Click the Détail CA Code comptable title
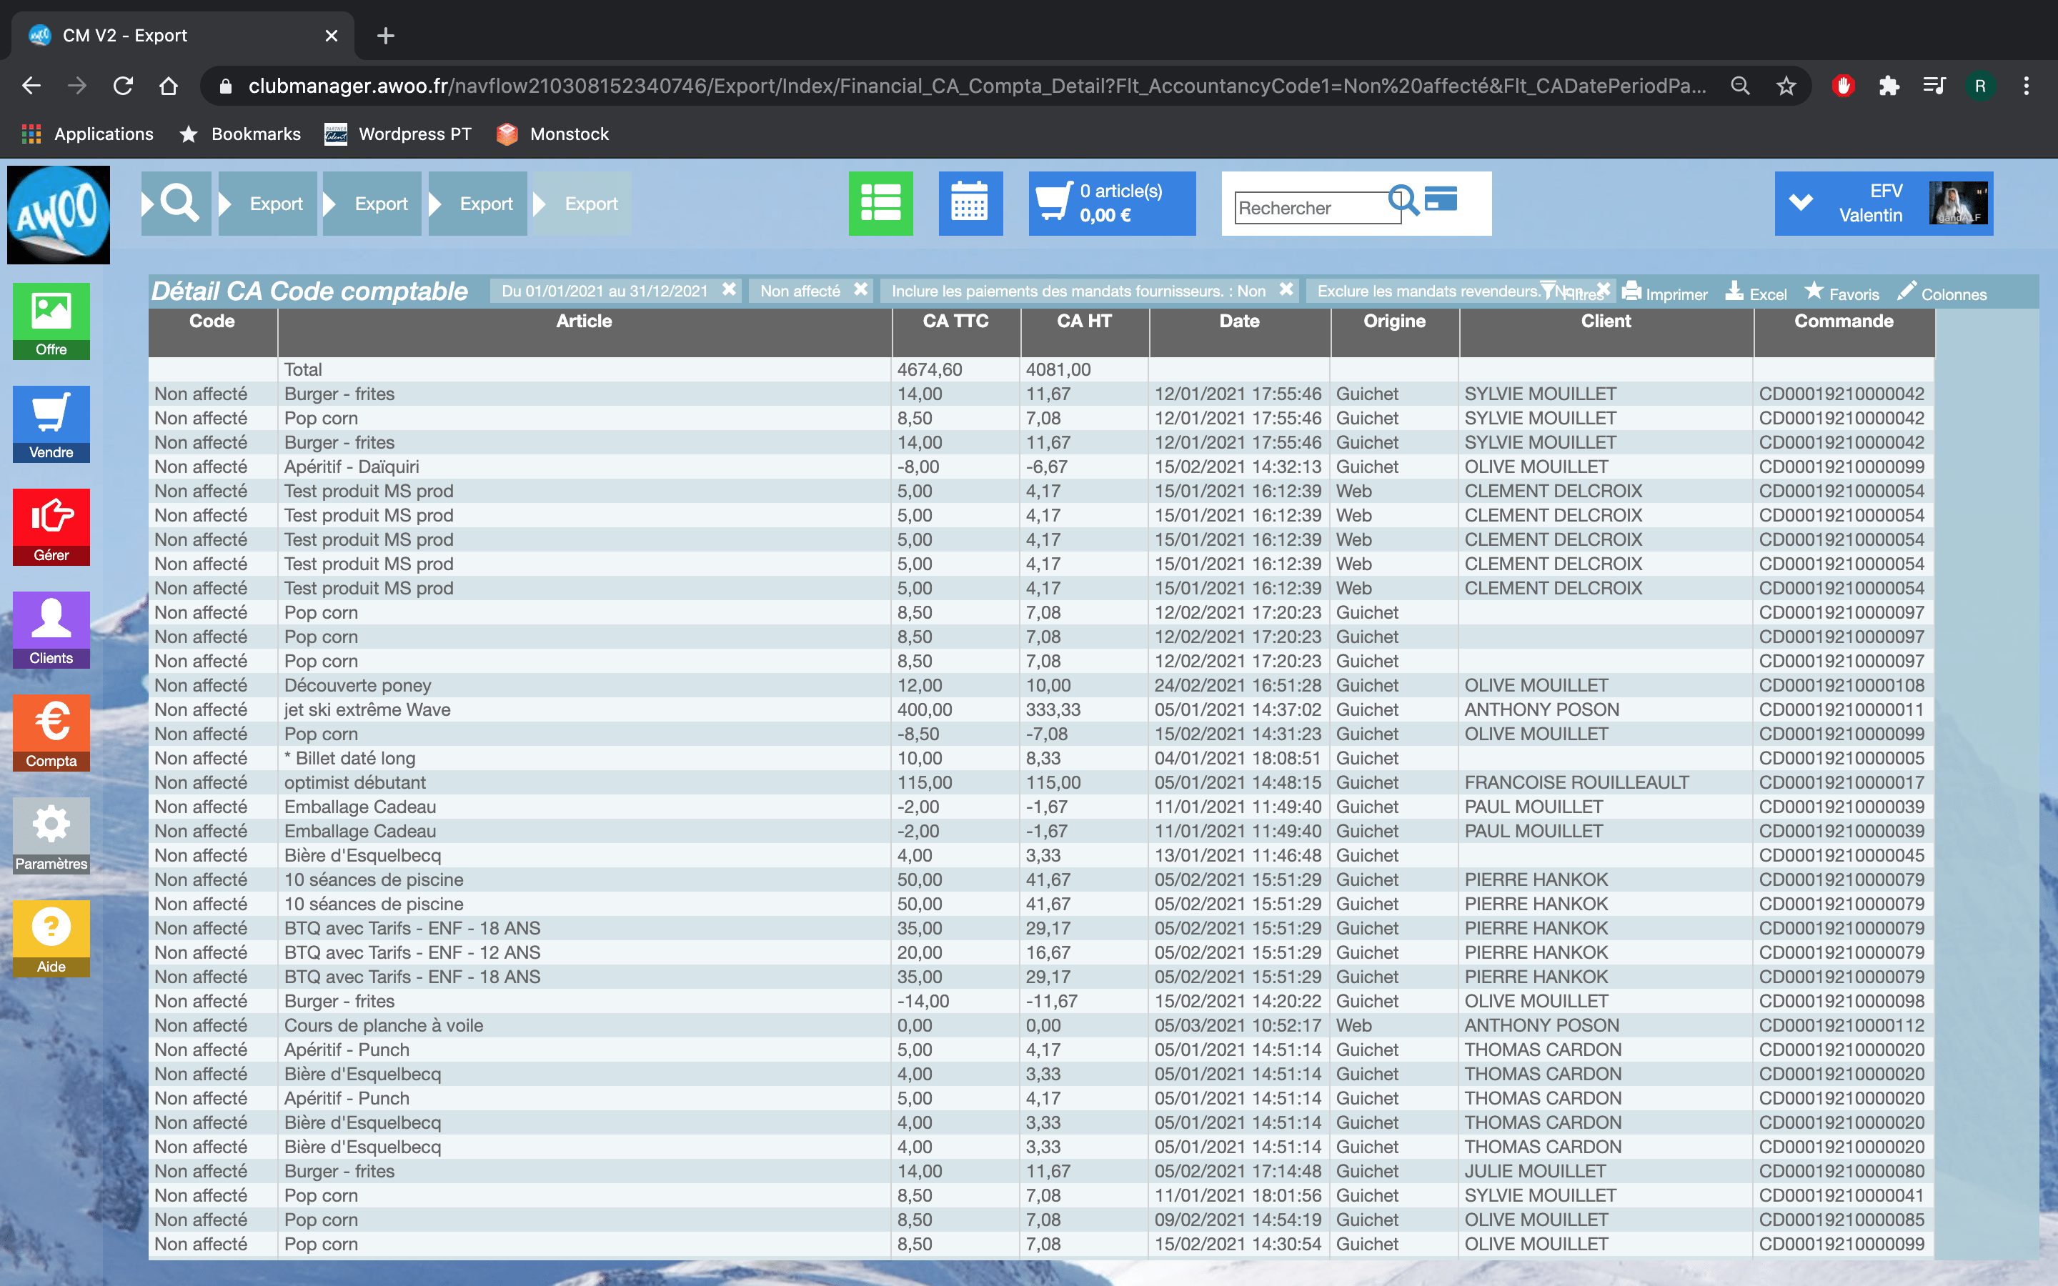This screenshot has height=1286, width=2058. pos(309,291)
